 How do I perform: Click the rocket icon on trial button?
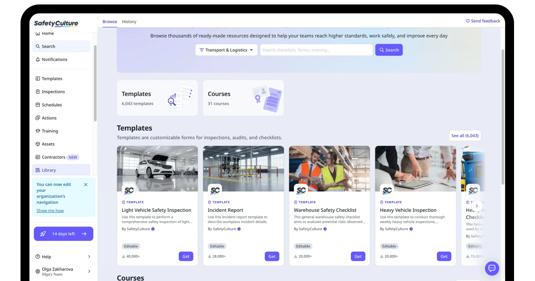(43, 234)
